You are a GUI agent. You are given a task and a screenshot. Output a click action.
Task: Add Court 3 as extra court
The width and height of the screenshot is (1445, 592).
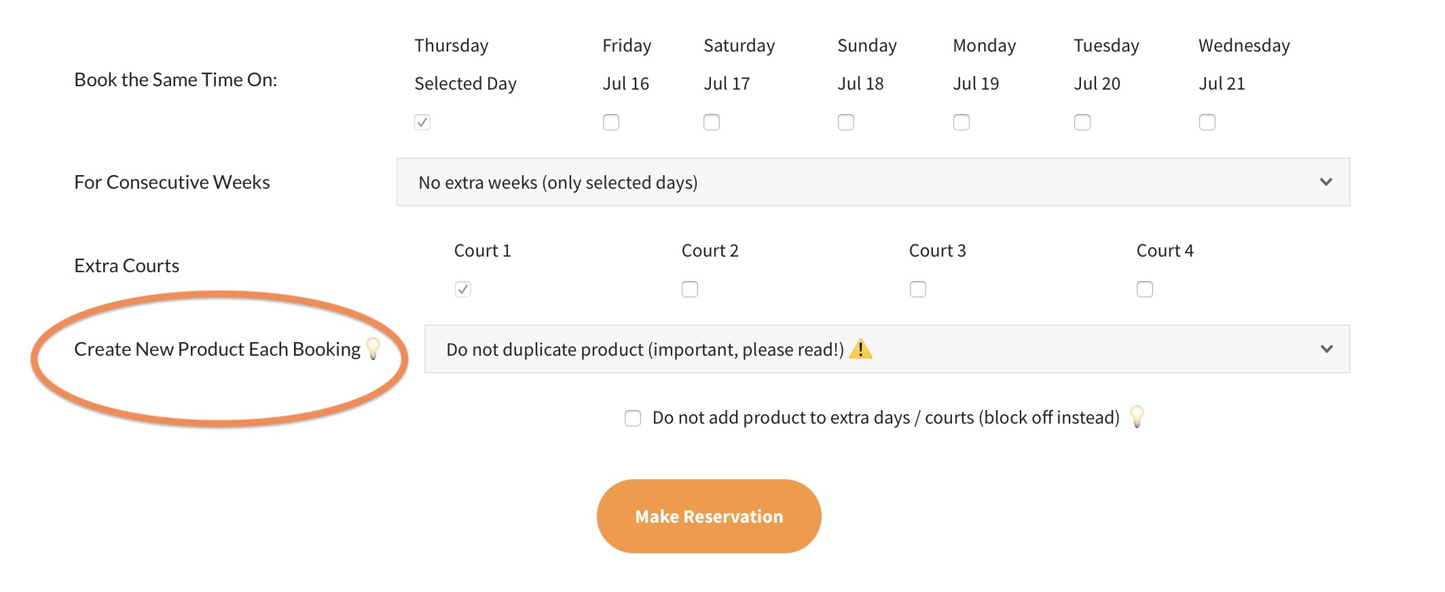click(x=918, y=289)
